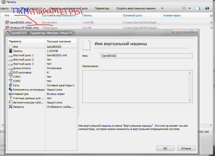Select the value Во весь экран
The width and height of the screenshot is (215, 156).
56,94
